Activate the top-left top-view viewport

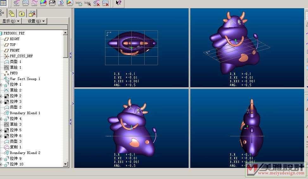pyautogui.click(x=131, y=48)
